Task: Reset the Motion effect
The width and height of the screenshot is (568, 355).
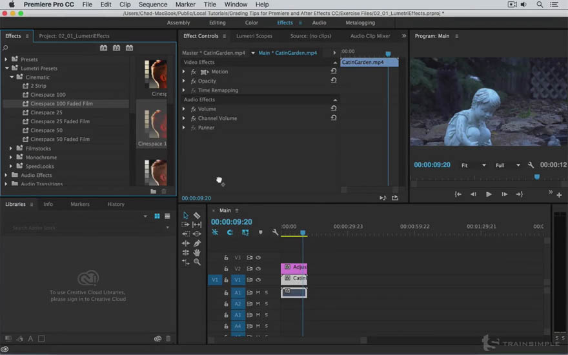Action: tap(334, 72)
